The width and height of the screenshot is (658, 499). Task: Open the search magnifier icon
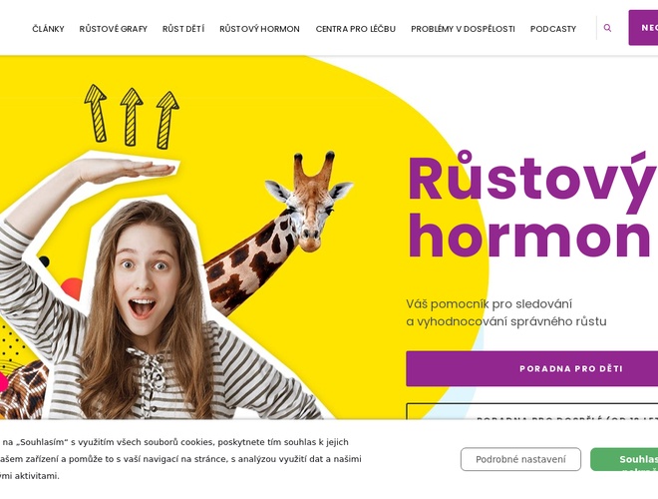pyautogui.click(x=607, y=28)
